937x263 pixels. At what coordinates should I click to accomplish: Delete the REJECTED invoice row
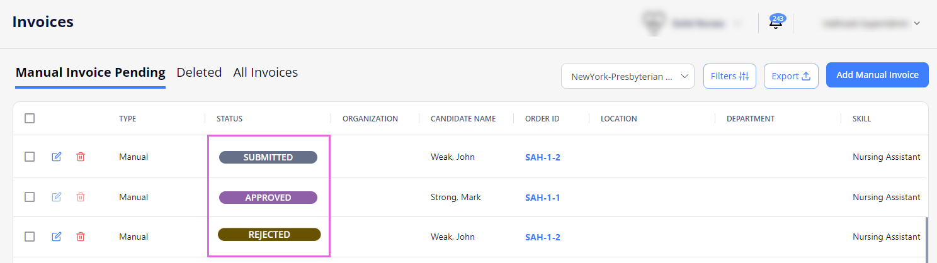(81, 237)
